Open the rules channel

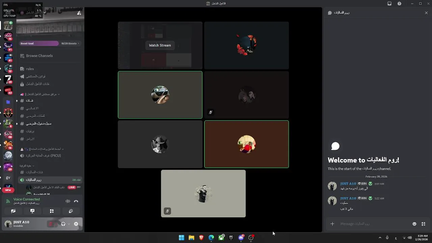pos(50,69)
